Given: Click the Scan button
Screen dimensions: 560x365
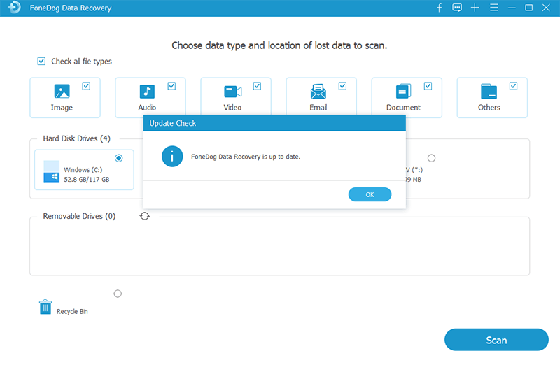Looking at the screenshot, I should pyautogui.click(x=496, y=340).
